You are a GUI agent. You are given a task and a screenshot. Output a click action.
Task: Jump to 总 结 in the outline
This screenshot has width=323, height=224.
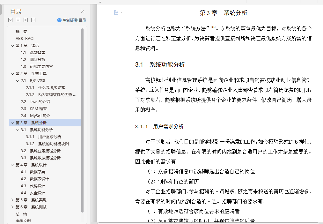(21, 214)
